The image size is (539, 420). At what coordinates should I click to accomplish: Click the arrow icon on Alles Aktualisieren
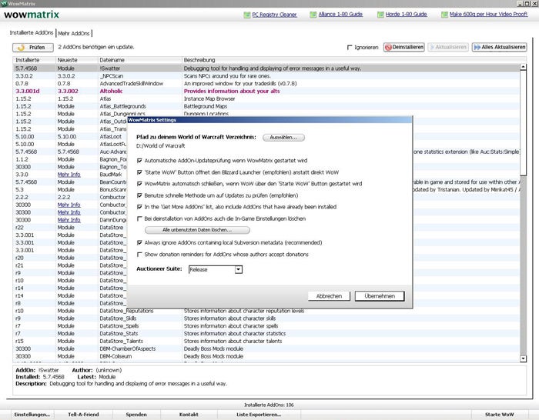tap(477, 48)
